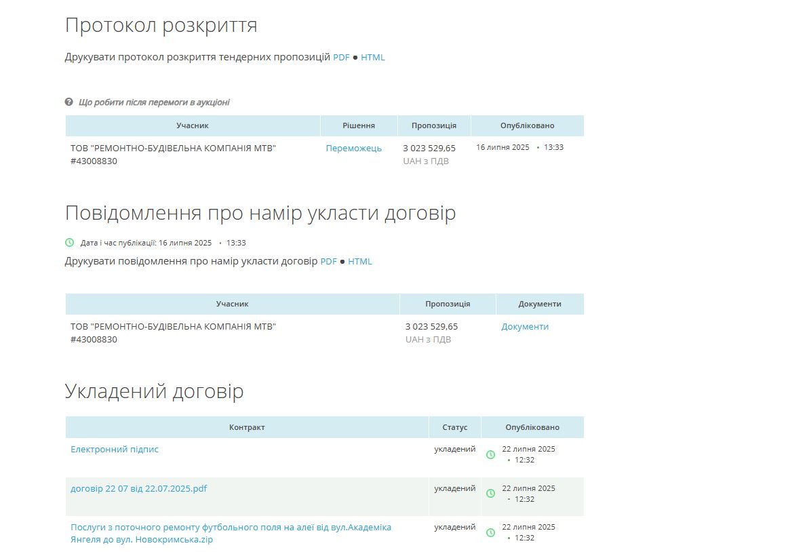
Task: Click the "Пропозиція" column header
Action: click(x=433, y=125)
